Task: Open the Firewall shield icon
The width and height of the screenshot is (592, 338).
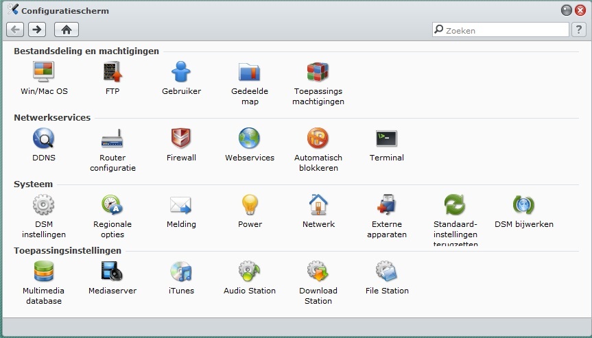Action: 181,138
